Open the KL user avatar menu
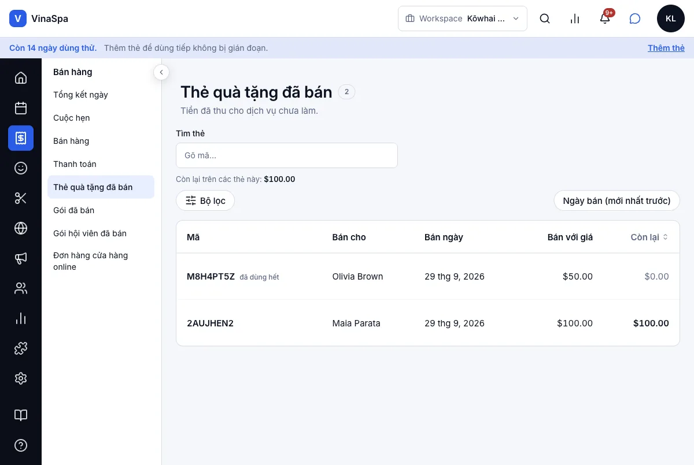694x465 pixels. 671,18
